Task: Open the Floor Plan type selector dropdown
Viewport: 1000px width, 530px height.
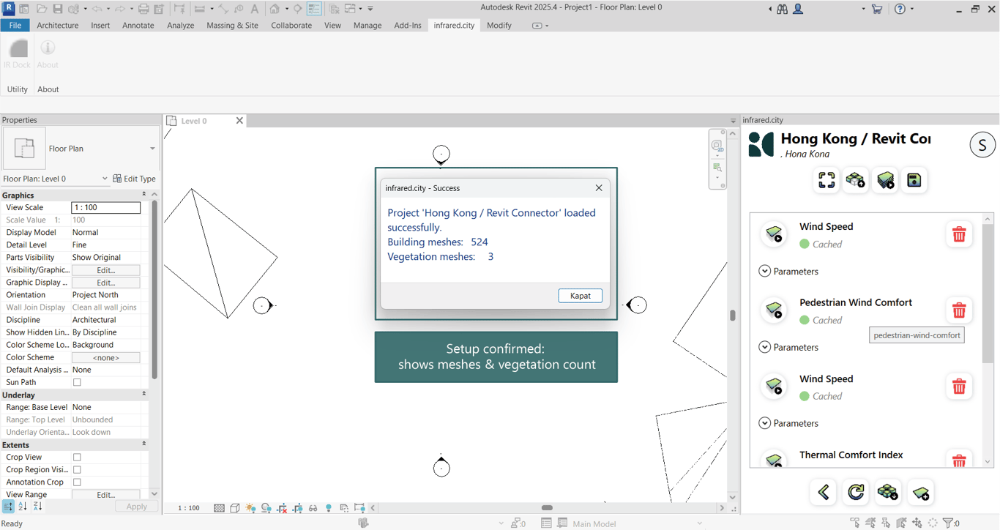Action: pyautogui.click(x=152, y=149)
